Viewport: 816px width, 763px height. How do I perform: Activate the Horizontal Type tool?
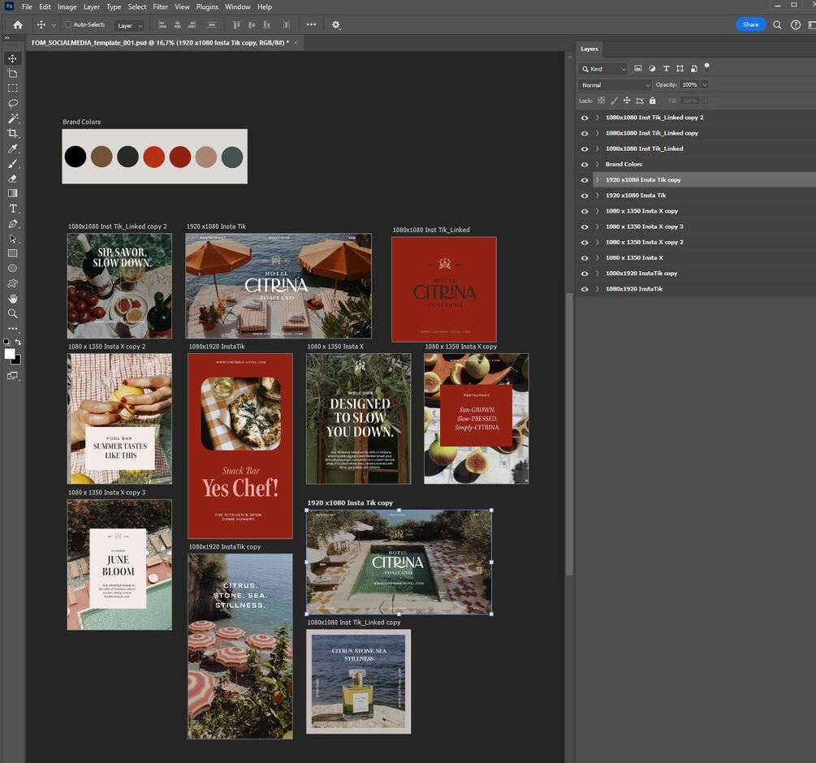tap(13, 209)
